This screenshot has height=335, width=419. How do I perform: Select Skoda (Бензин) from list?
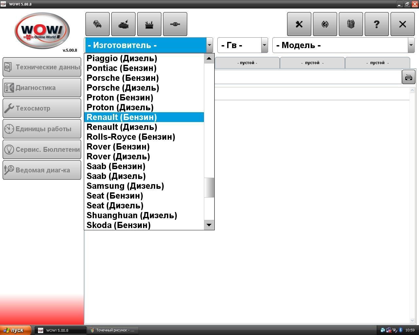(144, 225)
